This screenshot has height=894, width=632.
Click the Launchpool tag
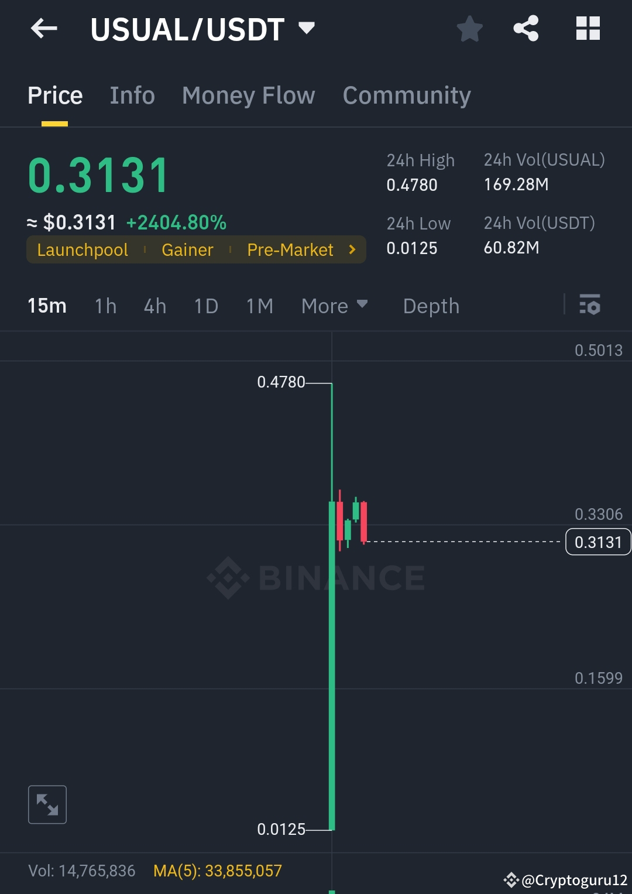[82, 249]
